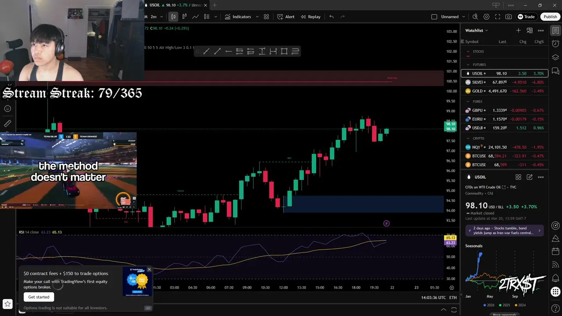Screen dimensions: 562x316
Task: Redo the chart action
Action: tap(343, 17)
